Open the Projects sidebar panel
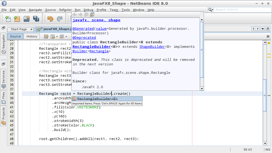272x153 pixels. tap(3, 116)
